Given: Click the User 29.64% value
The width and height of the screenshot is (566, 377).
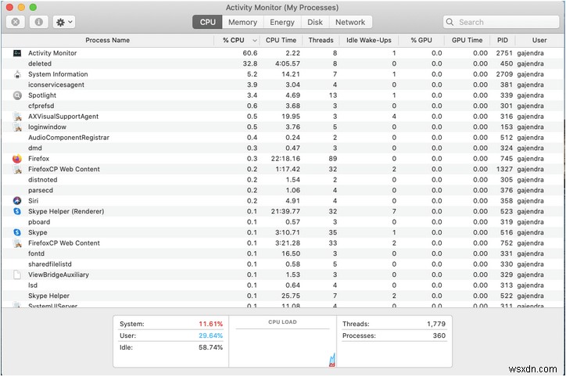Looking at the screenshot, I should 210,336.
